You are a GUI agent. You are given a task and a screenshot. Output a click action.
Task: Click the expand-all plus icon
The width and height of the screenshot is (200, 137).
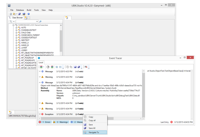[57, 67]
